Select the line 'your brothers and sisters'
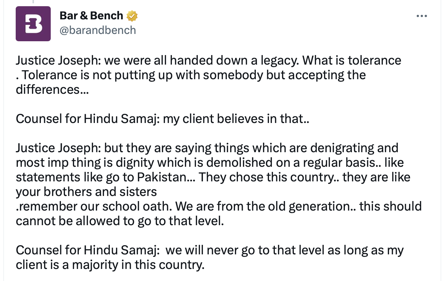 (86, 192)
